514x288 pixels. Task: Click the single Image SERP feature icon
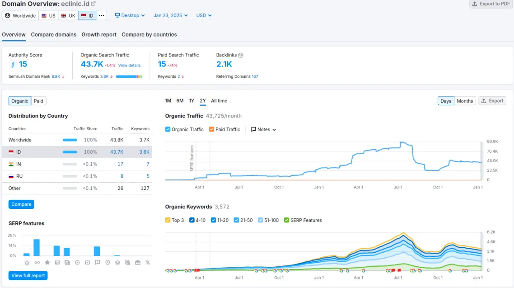click(57, 262)
